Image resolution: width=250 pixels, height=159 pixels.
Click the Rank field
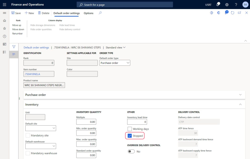pyautogui.click(x=39, y=63)
